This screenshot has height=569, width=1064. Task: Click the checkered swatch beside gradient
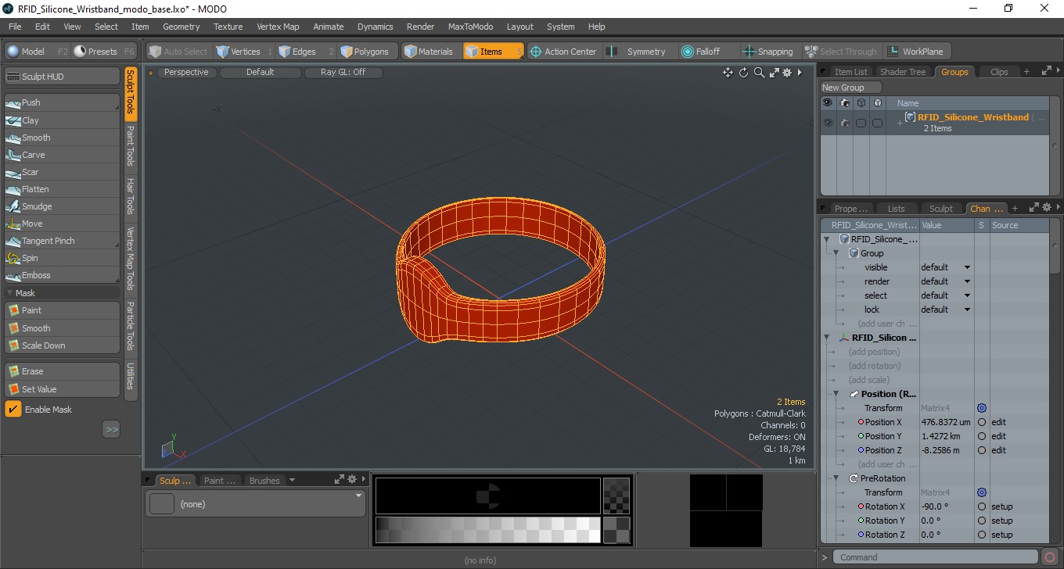pos(616,530)
